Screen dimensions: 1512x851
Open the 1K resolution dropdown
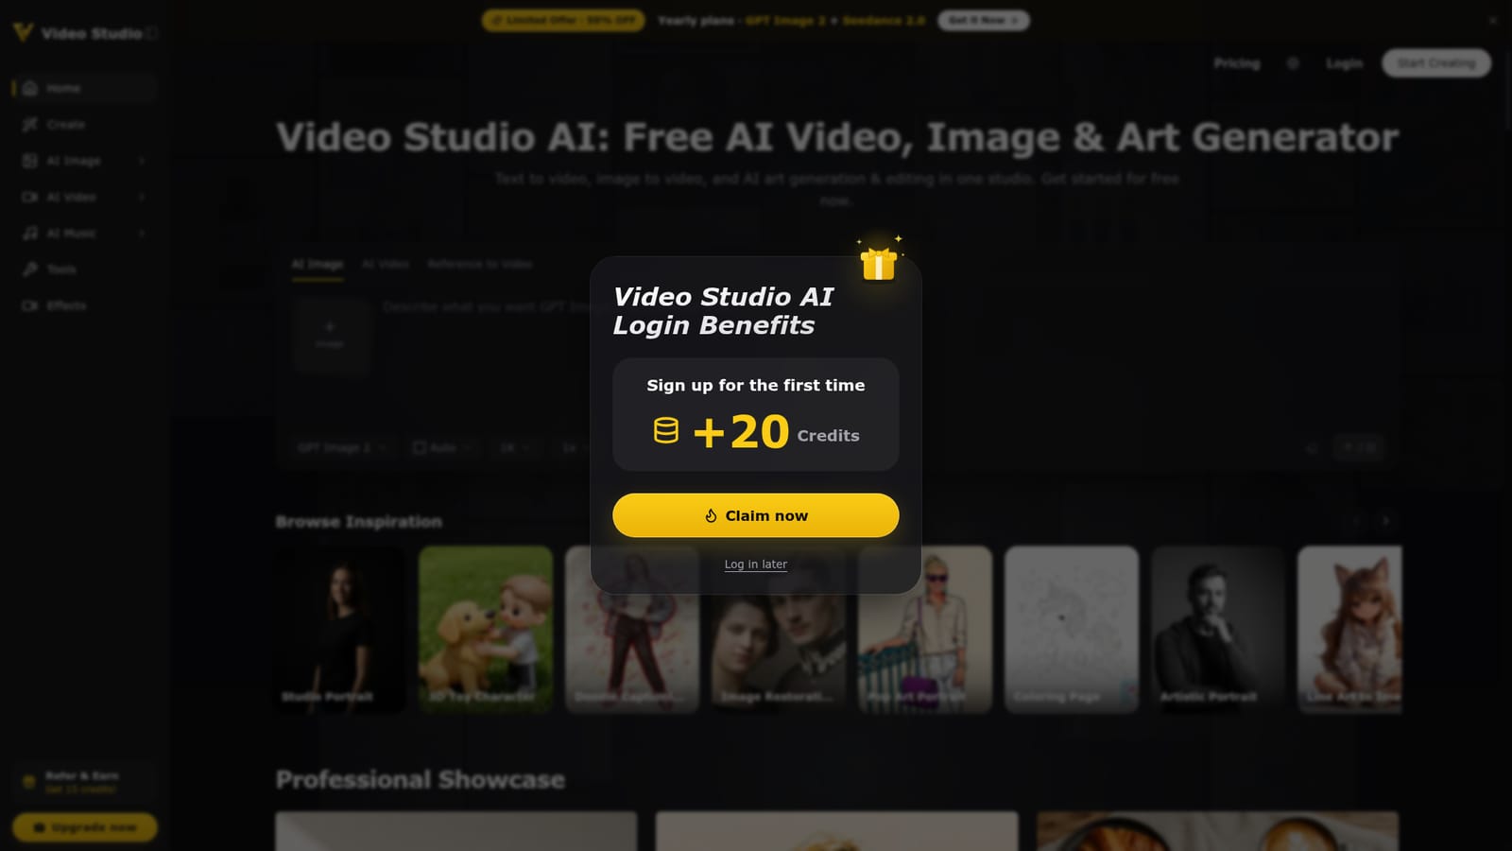515,447
